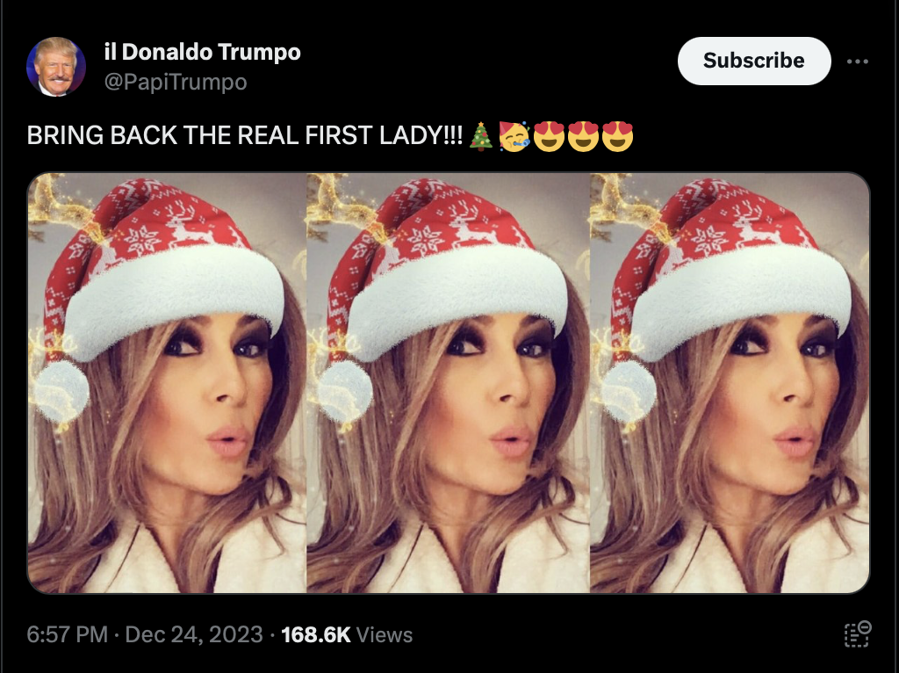Click the dashed note icon beside views
Image resolution: width=899 pixels, height=673 pixels.
pyautogui.click(x=858, y=634)
